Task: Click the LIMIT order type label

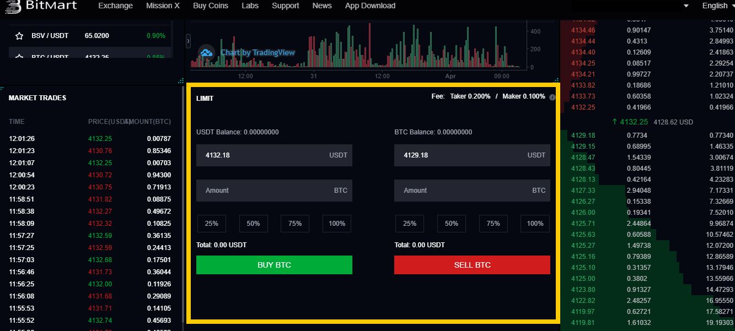Action: pos(205,99)
